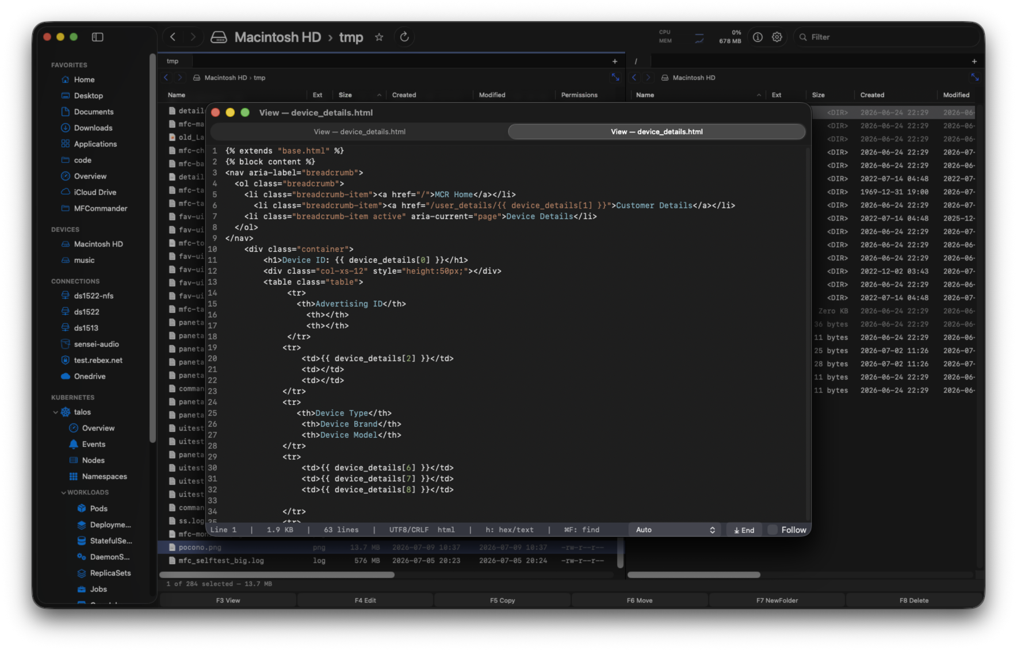Click the sync arrows icon near CPU
The height and width of the screenshot is (651, 1017).
point(699,38)
